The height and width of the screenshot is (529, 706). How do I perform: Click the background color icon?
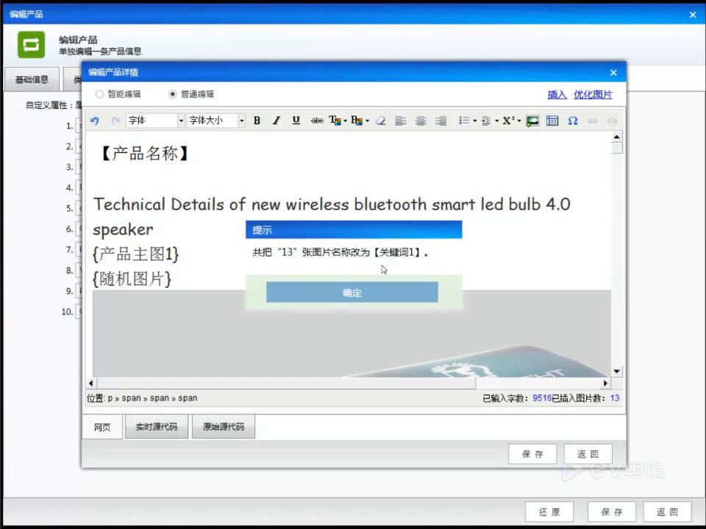coord(357,120)
